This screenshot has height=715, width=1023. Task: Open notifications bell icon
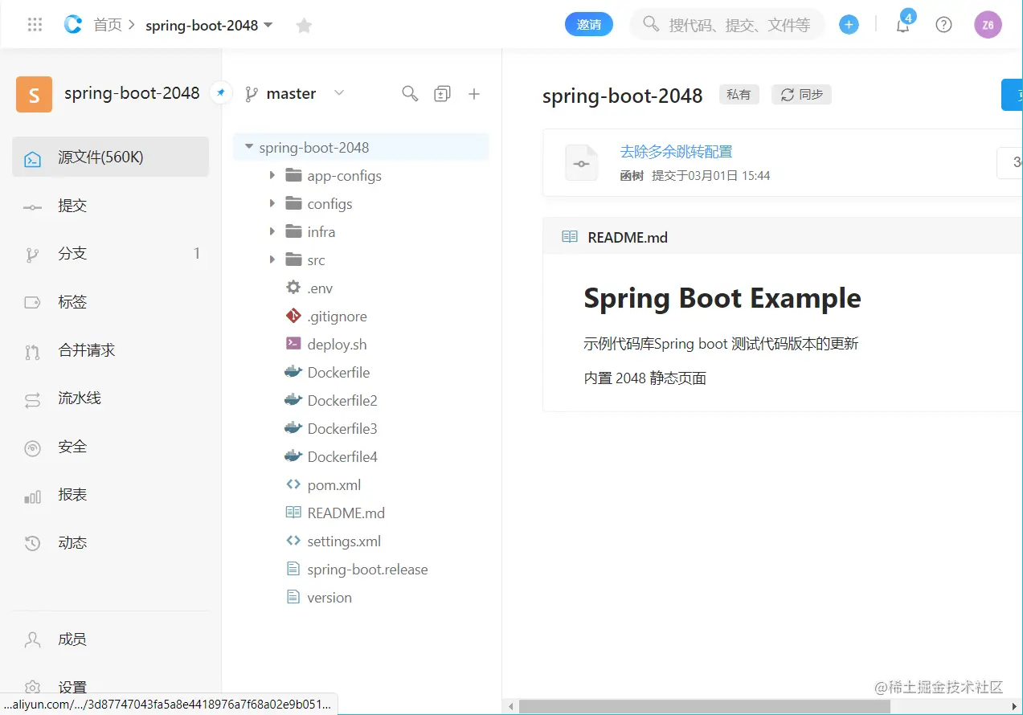click(x=903, y=25)
